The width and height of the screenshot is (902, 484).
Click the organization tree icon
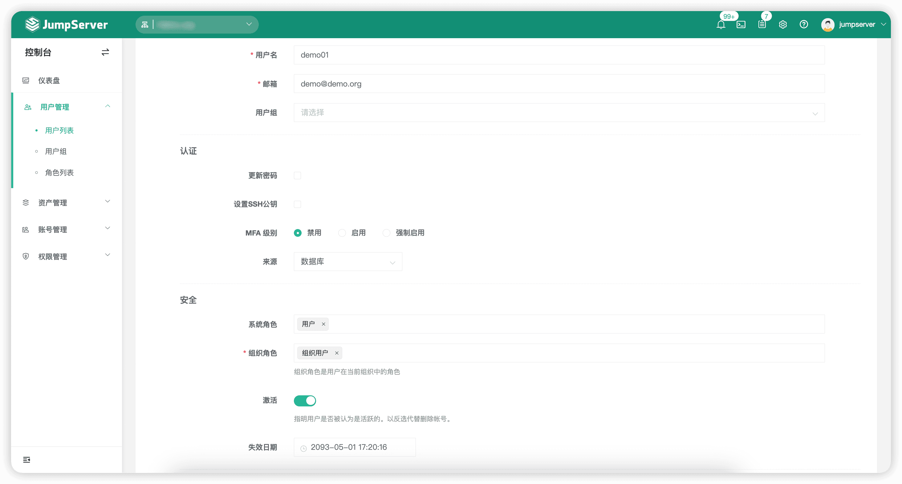click(x=144, y=25)
